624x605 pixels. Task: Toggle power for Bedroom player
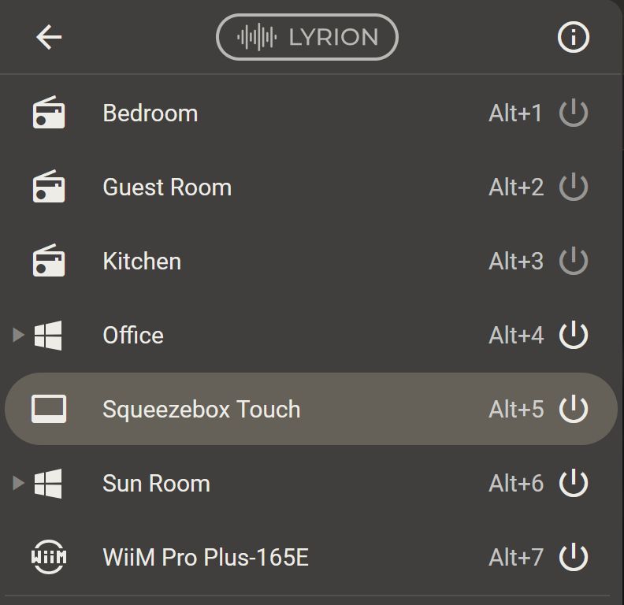(x=573, y=113)
